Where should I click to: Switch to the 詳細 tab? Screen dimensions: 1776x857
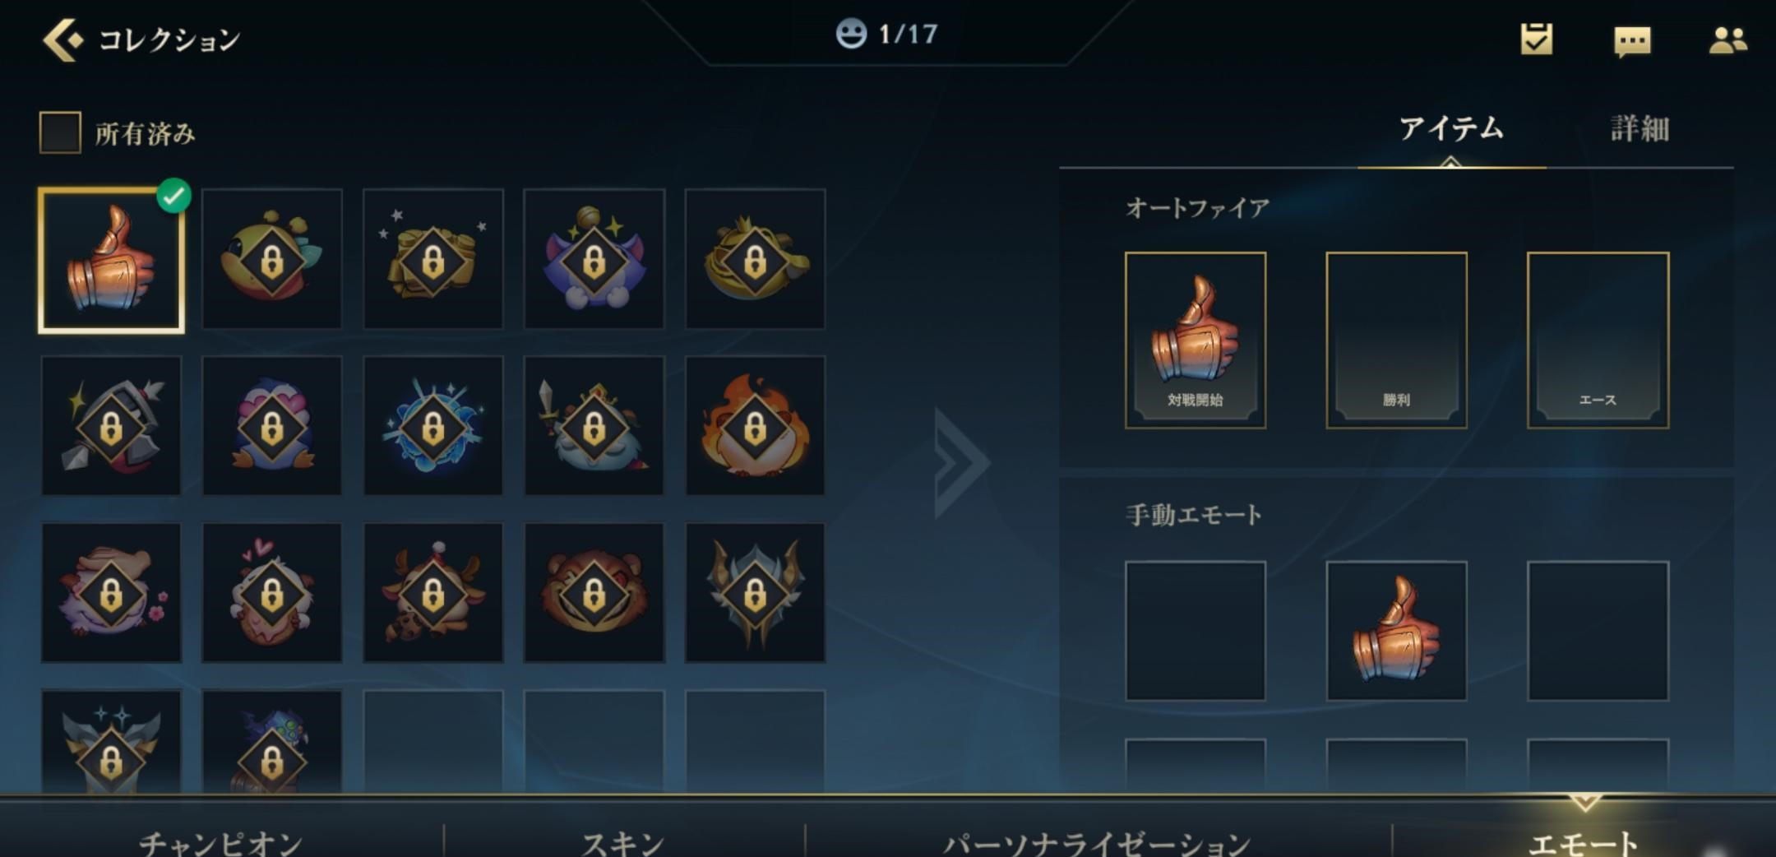[1640, 129]
